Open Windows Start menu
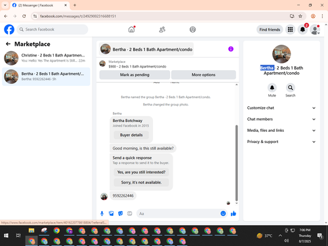Viewport: 328px width, 246px height. click(x=6, y=236)
